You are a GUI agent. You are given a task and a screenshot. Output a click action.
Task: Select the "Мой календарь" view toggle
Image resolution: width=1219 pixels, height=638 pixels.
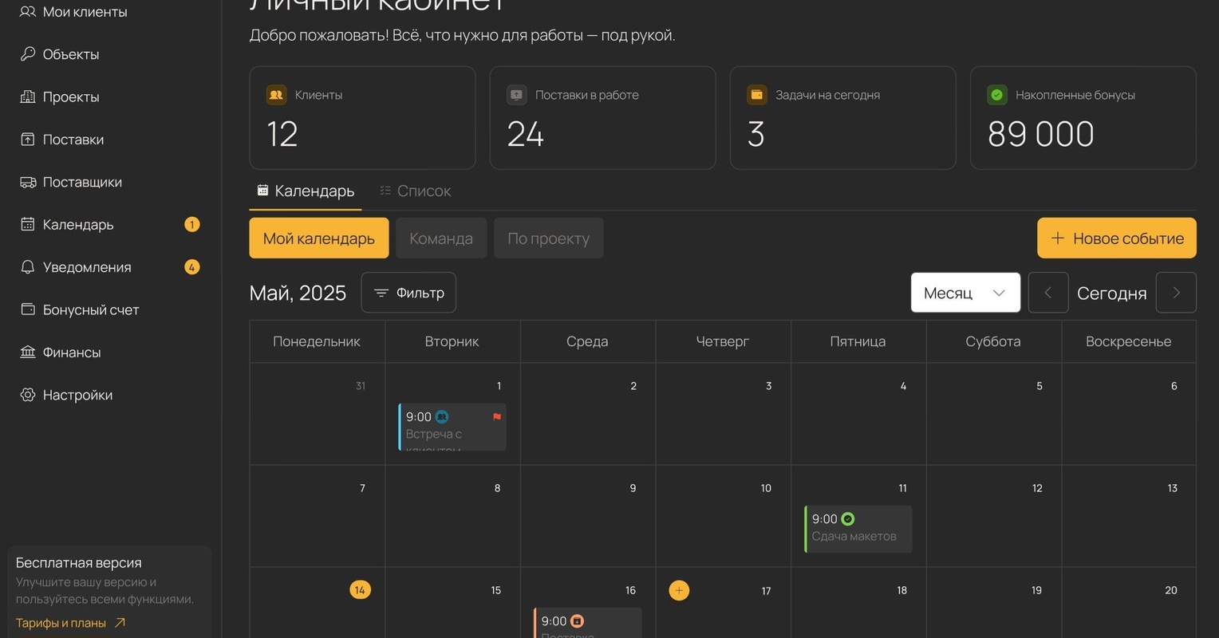tap(319, 238)
